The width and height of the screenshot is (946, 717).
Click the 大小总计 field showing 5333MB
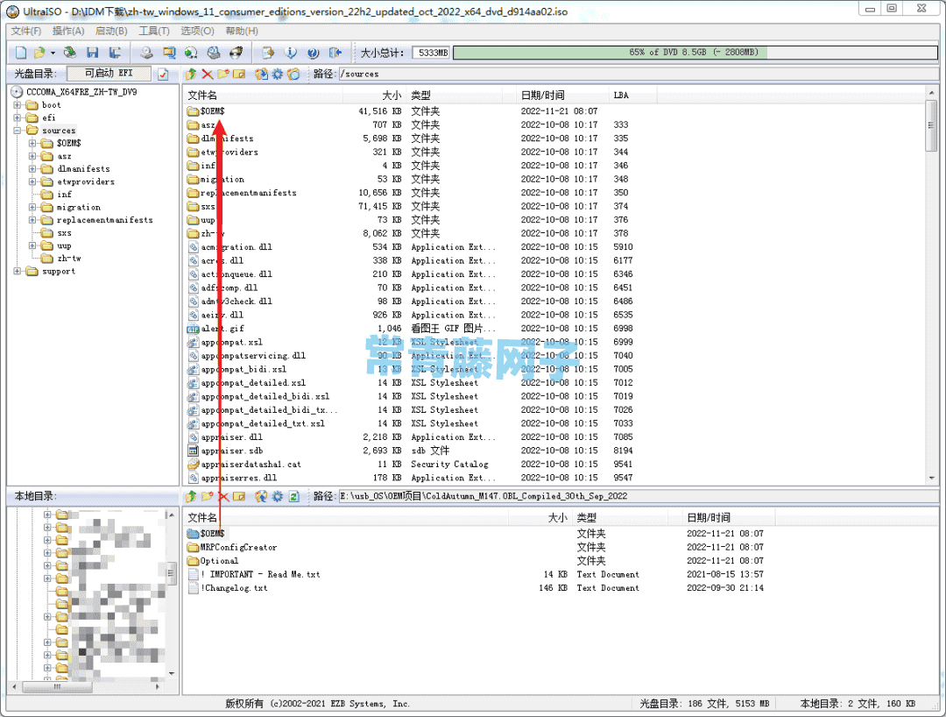[x=431, y=53]
